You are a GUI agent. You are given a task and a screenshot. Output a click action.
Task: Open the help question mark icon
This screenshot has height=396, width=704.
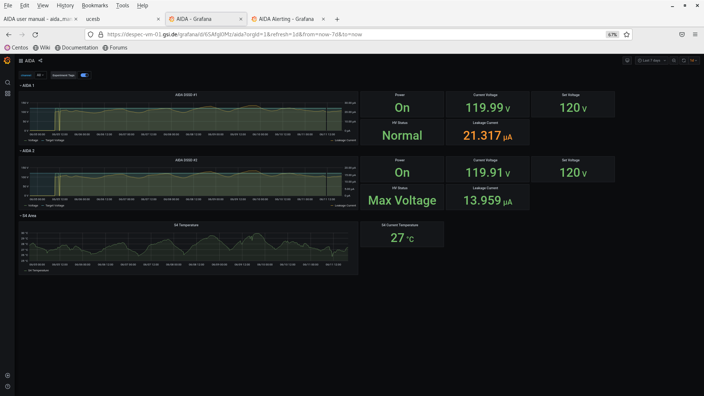7,386
